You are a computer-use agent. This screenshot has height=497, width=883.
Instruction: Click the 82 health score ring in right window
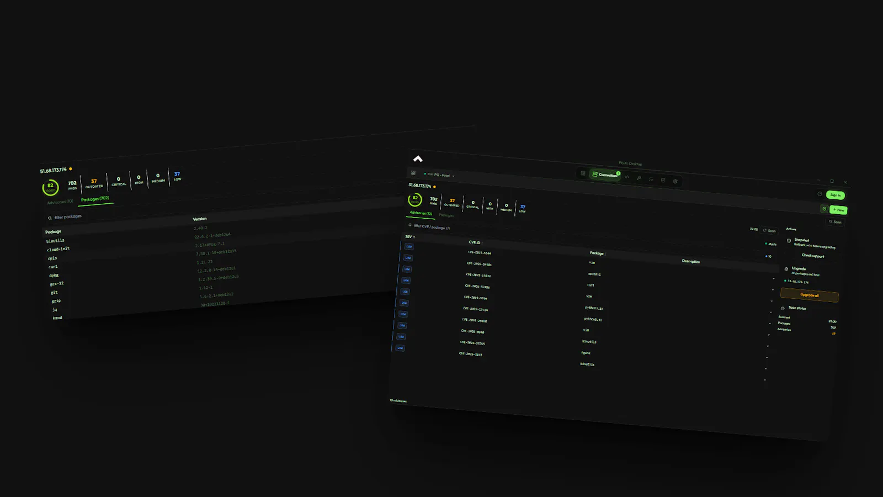click(415, 199)
